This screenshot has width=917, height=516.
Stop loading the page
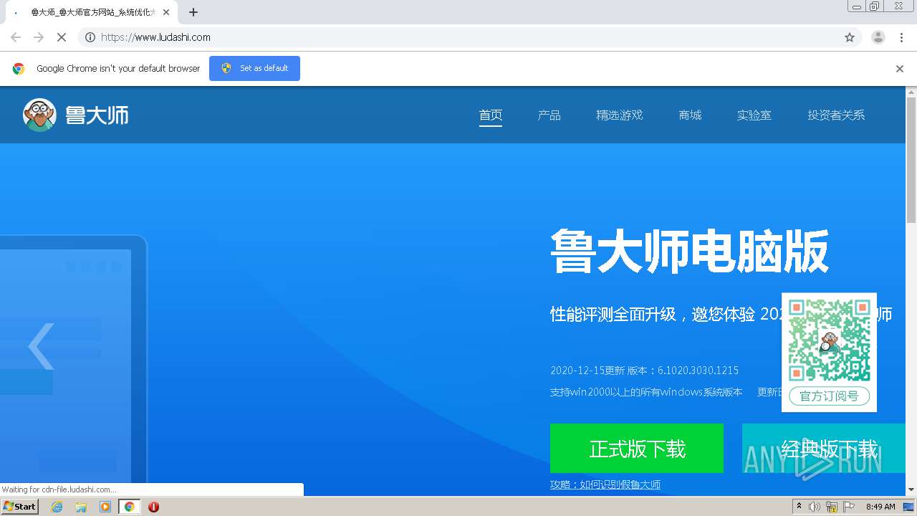pos(62,37)
